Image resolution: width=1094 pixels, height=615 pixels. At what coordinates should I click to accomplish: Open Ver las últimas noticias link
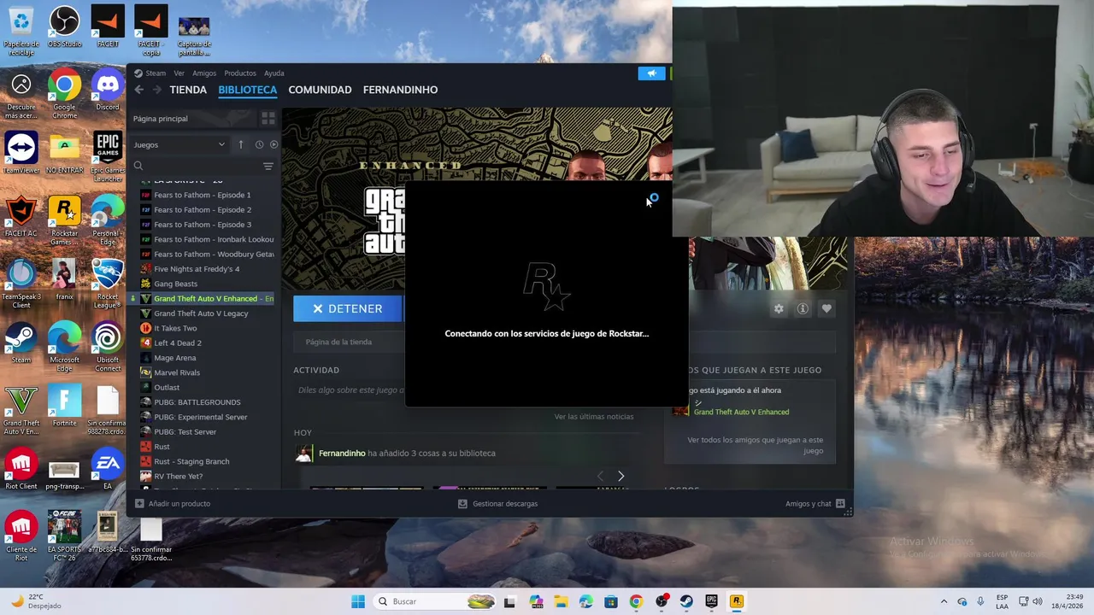(x=594, y=417)
